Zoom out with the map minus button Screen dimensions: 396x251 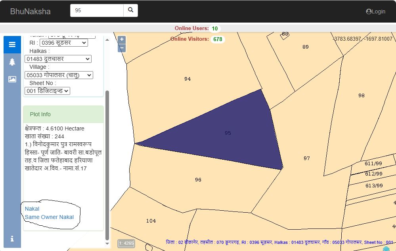click(x=122, y=48)
